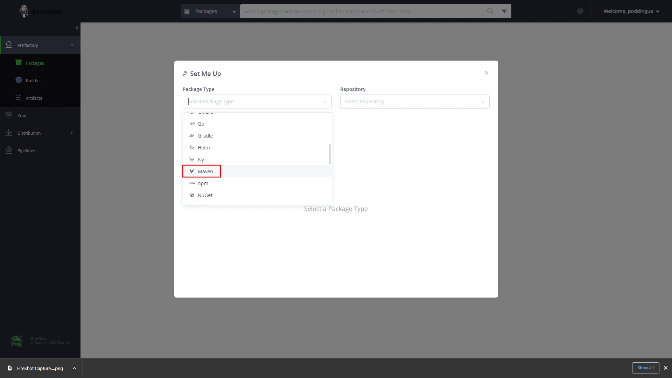Collapse the Artifactory section arrow
672x378 pixels.
click(x=72, y=45)
